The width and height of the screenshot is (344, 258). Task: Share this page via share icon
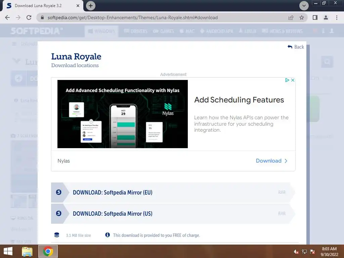coord(291,17)
